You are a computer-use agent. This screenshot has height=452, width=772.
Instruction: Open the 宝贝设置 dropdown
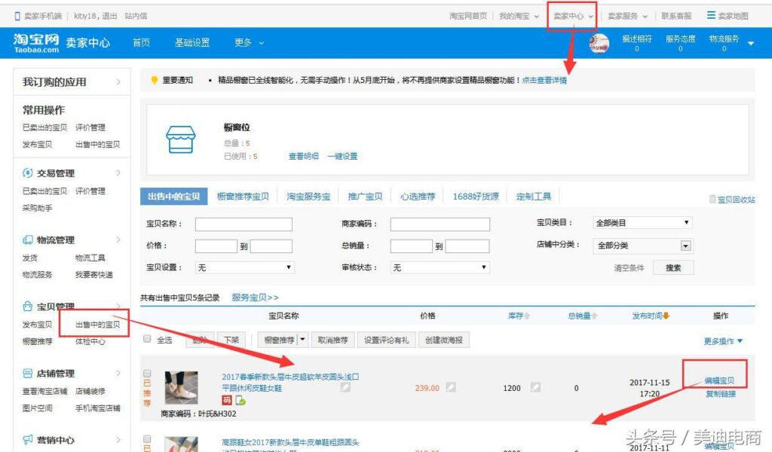click(245, 267)
